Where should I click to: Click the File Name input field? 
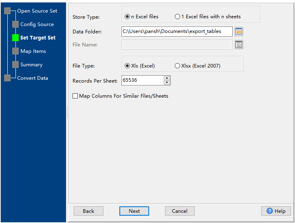pos(177,45)
